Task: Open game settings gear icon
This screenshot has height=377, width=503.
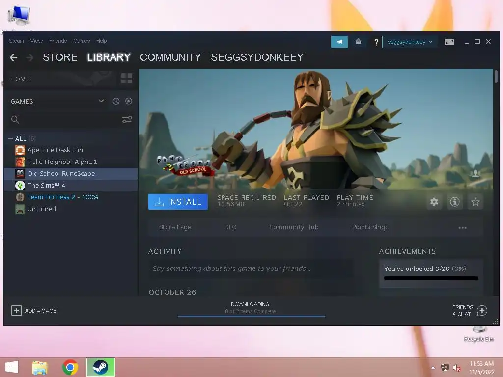Action: [434, 202]
